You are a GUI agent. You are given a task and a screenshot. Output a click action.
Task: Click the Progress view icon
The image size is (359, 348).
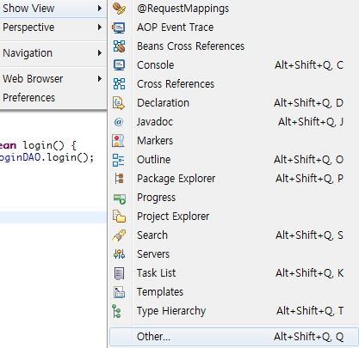point(120,198)
